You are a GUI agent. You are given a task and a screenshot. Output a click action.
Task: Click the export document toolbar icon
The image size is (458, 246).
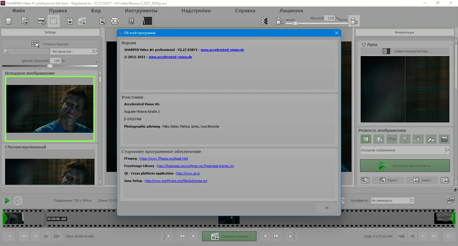click(x=103, y=21)
